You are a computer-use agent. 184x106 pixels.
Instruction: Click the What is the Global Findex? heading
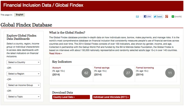pos(67,33)
